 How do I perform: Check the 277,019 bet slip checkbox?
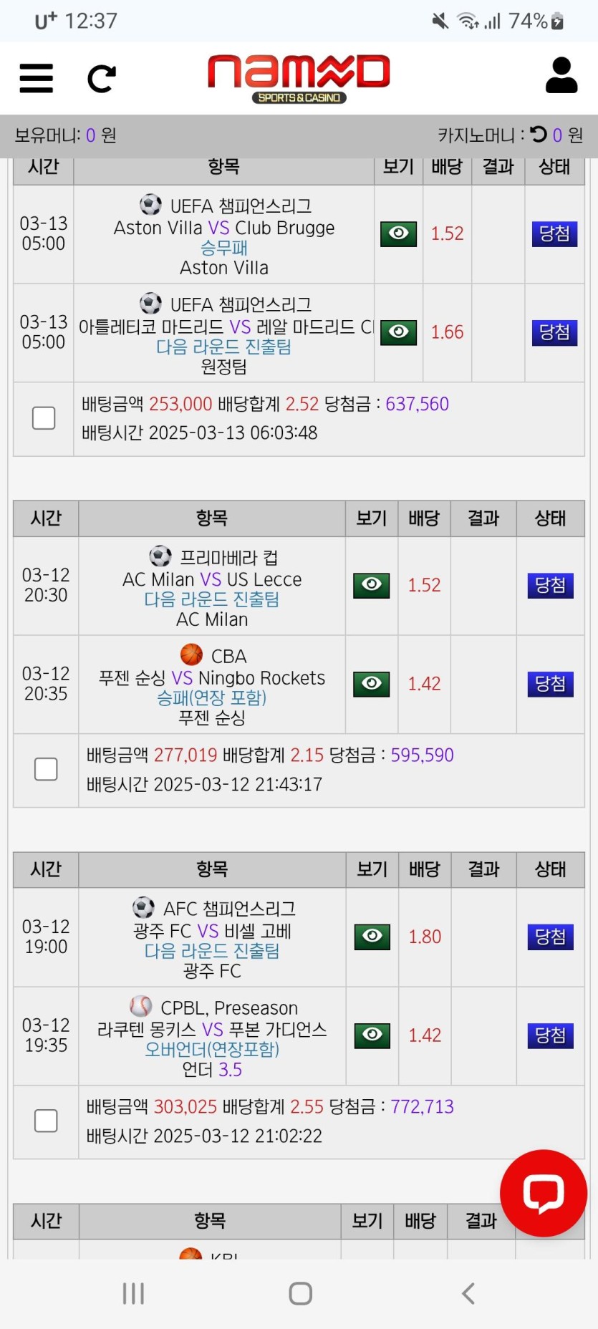coord(46,769)
